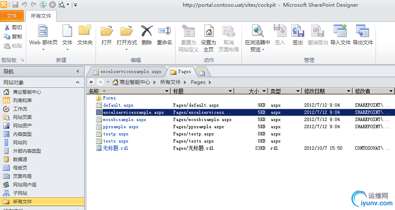Image resolution: width=395 pixels, height=210 pixels.
Task: Click the 打开方式 ribbon button
Action: 127,37
